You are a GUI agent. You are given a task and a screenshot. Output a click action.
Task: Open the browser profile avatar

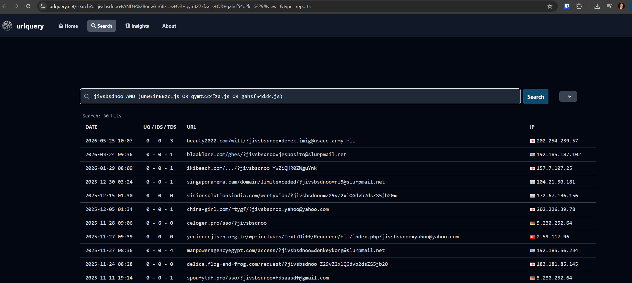(621, 6)
